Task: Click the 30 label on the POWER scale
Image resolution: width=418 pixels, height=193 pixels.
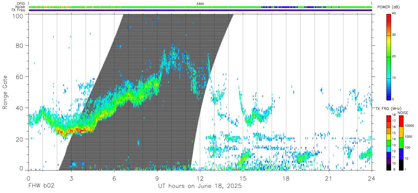Action: 394,35
